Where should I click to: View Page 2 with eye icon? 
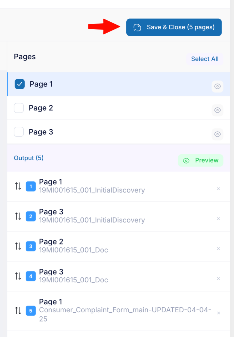(218, 110)
